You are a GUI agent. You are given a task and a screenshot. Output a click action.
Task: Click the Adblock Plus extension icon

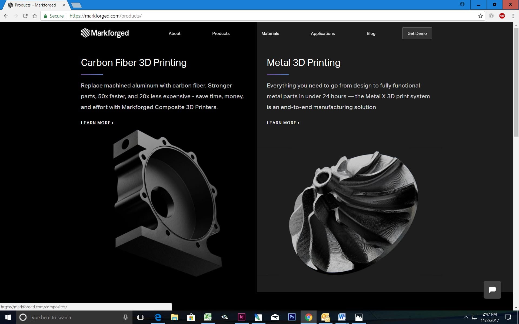click(x=502, y=16)
